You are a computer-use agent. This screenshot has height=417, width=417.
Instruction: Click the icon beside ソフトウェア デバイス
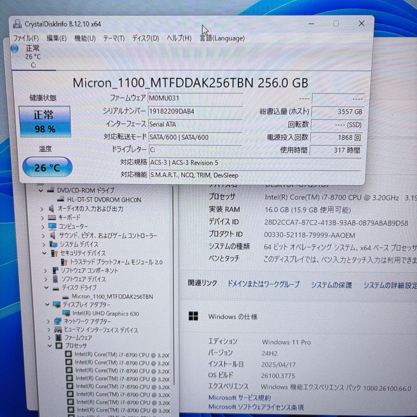tap(55, 279)
